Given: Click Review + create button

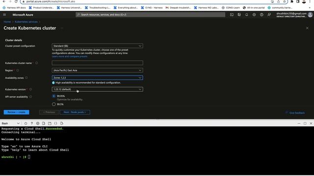Looking at the screenshot, I should (x=16, y=112).
